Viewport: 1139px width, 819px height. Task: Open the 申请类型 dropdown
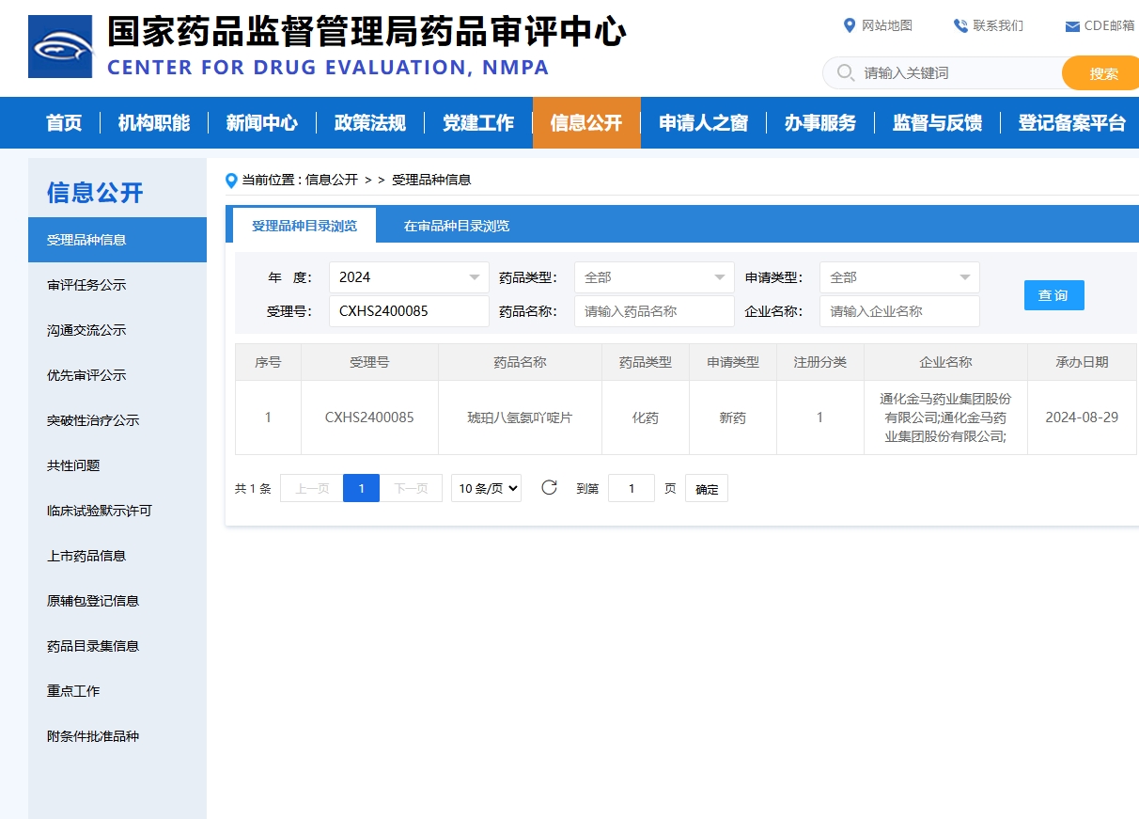pos(899,277)
